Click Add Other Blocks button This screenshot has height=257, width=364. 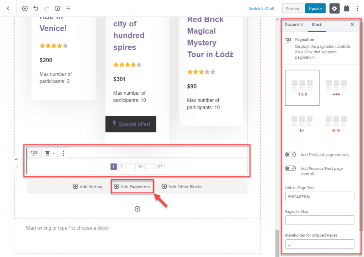(x=182, y=187)
